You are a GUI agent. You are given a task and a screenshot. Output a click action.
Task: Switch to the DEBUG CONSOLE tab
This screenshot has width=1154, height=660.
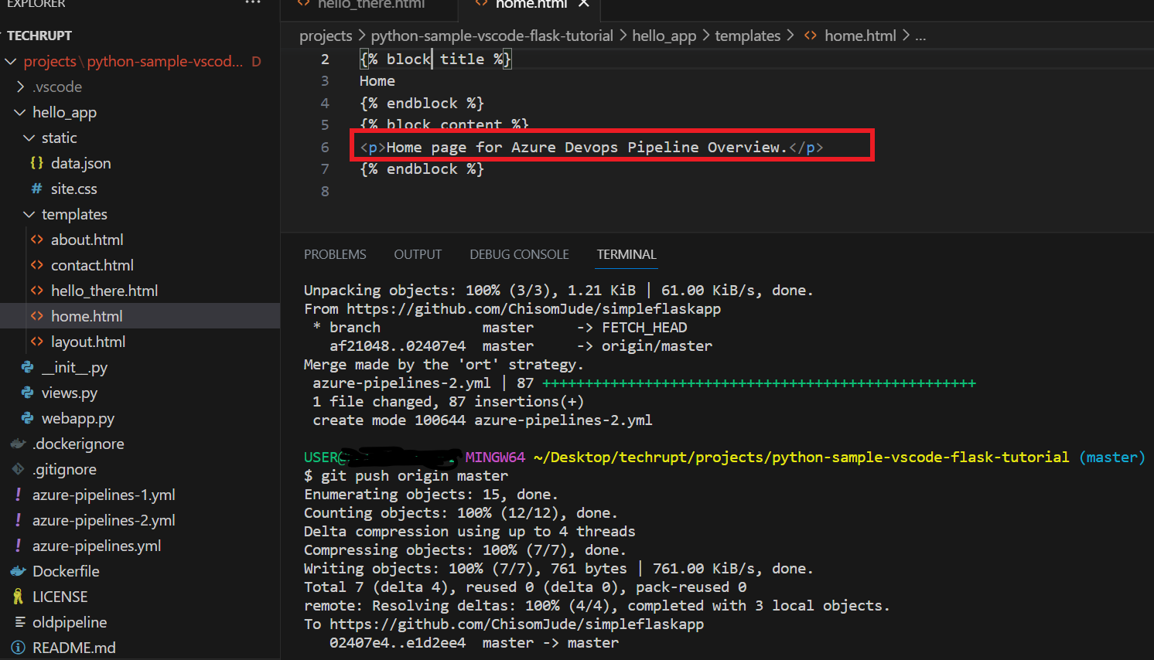pos(519,253)
